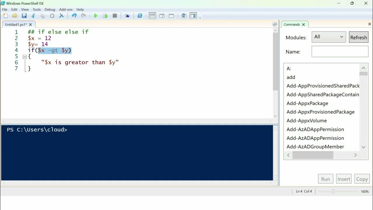Open the Tools menu
Viewport: 373px width, 210px height.
(37, 9)
